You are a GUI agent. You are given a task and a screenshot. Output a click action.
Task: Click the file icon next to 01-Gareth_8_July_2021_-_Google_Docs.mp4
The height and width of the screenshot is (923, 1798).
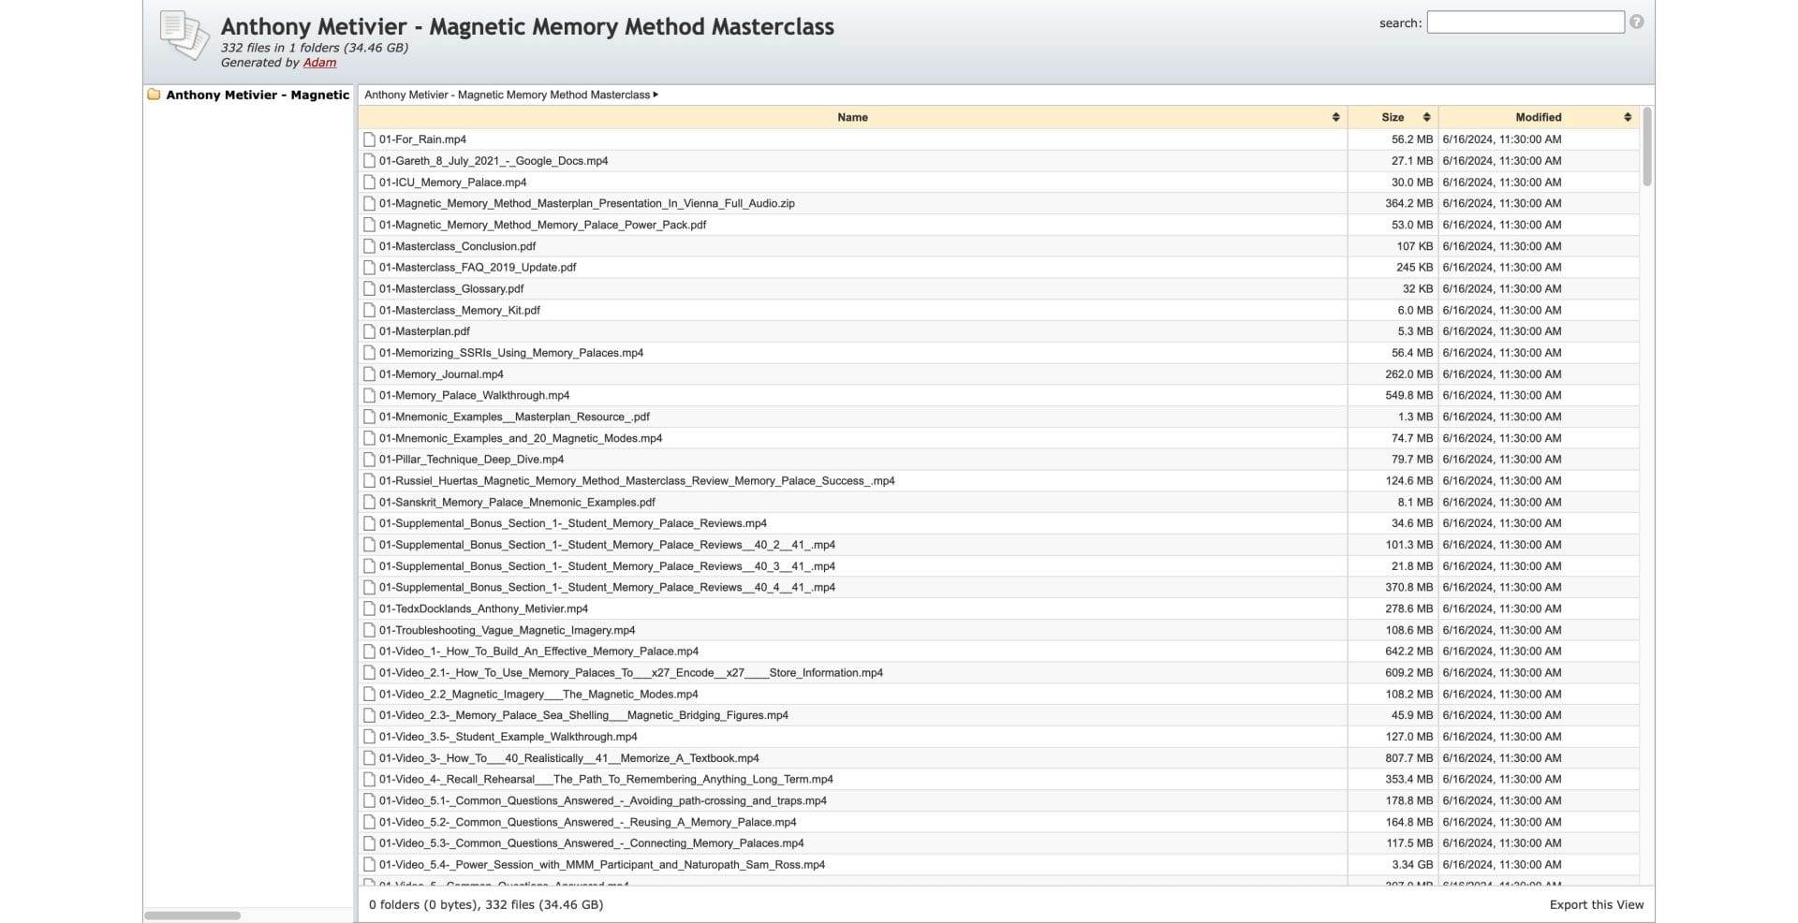click(x=369, y=161)
